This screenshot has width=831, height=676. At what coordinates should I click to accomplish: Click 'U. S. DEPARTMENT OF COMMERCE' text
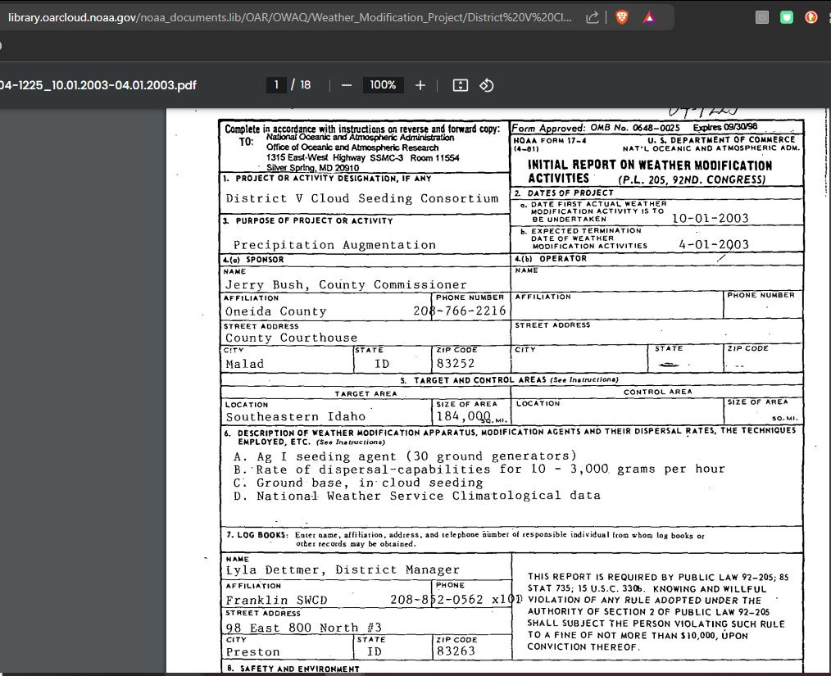[x=721, y=140]
